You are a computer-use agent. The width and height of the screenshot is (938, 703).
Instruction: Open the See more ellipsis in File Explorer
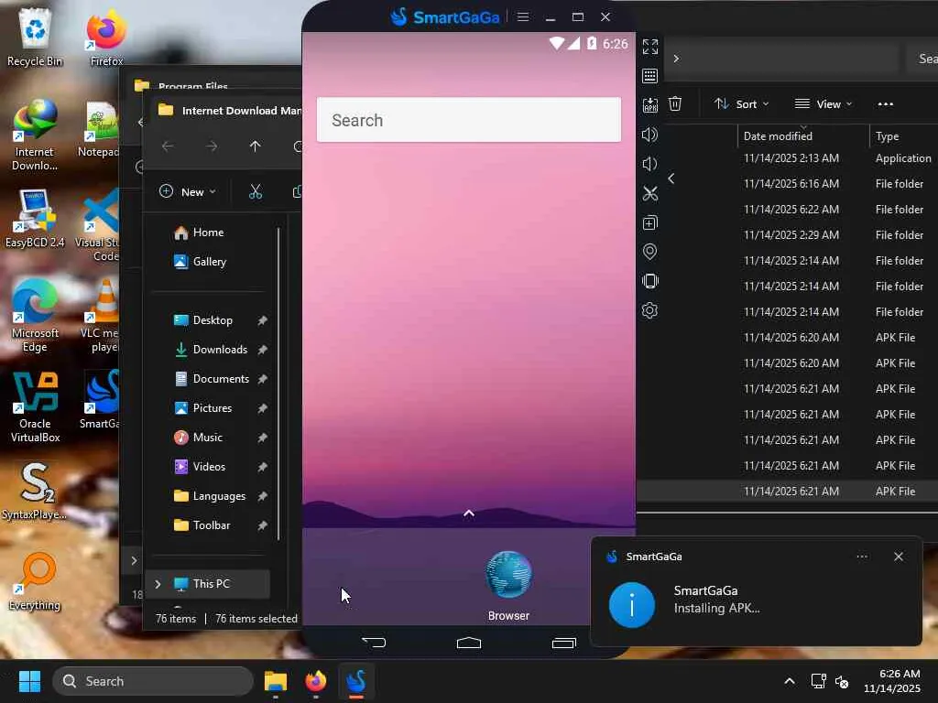886,104
